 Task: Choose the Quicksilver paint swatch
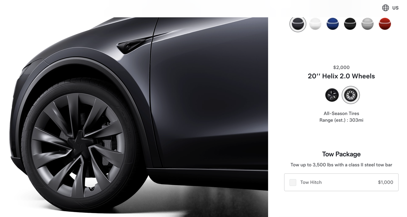[x=368, y=24]
